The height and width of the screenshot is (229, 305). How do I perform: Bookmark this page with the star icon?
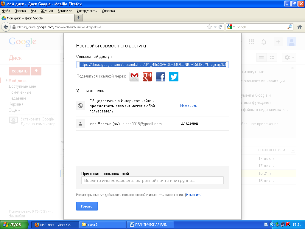[x=209, y=27]
